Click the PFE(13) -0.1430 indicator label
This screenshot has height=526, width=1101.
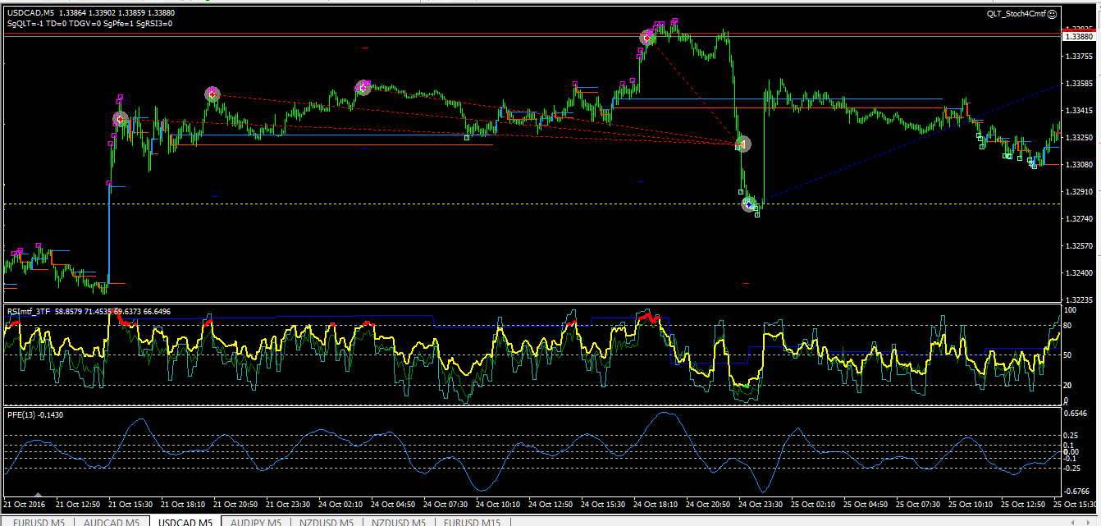tap(35, 414)
